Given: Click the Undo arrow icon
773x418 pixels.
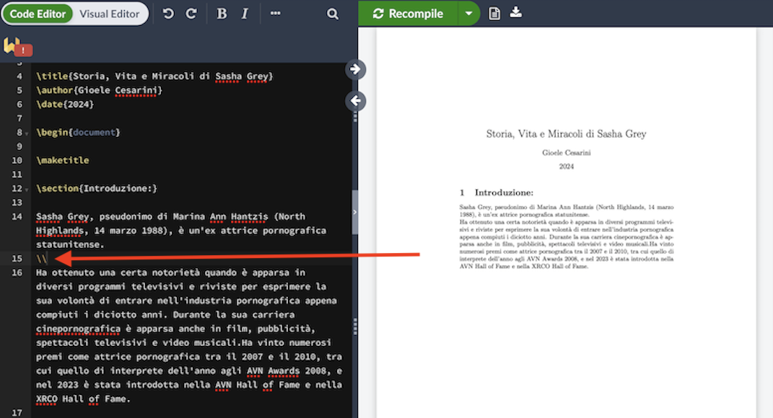Looking at the screenshot, I should (168, 14).
